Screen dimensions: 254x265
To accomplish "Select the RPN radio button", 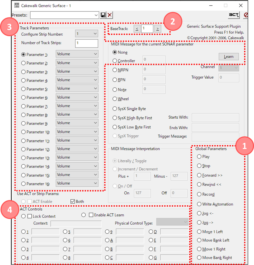I will [115, 80].
